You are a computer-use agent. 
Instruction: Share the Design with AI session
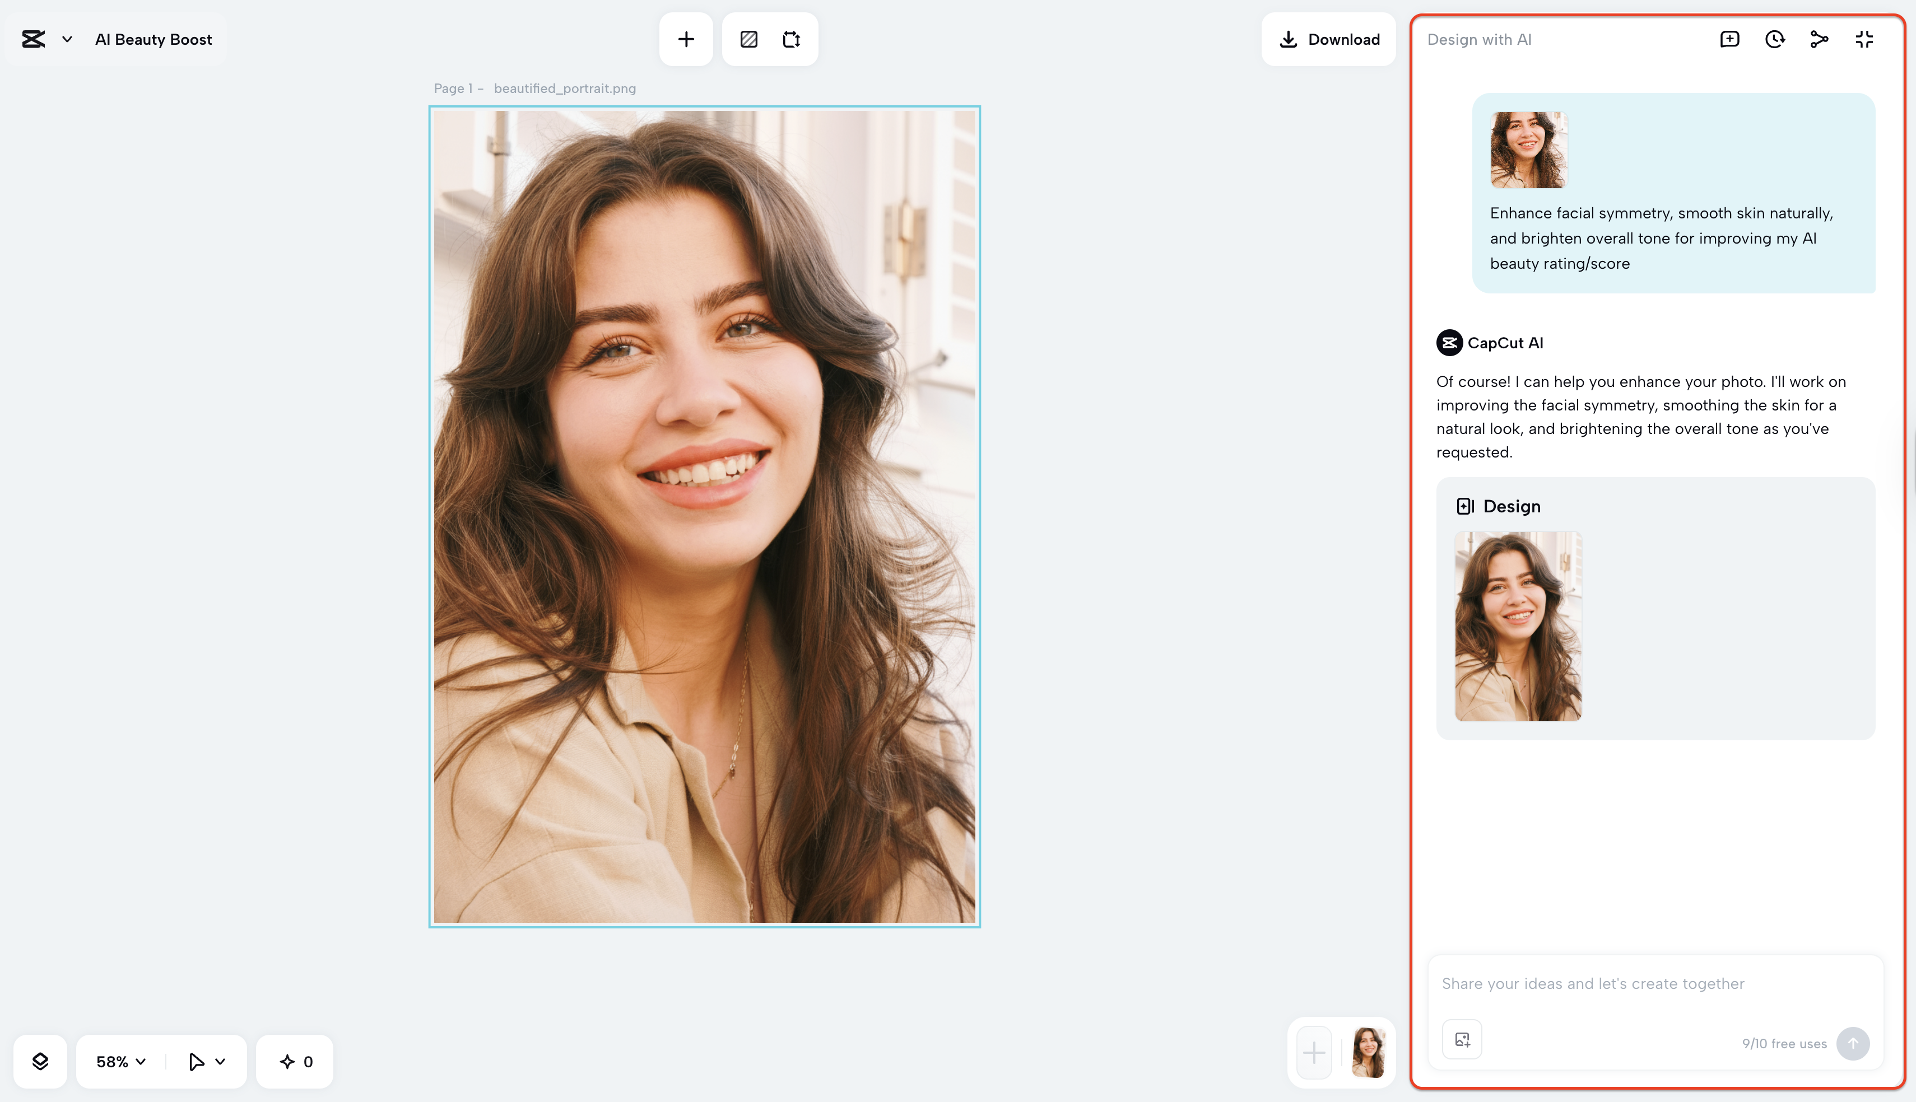(x=1820, y=39)
